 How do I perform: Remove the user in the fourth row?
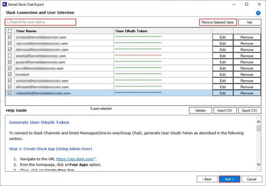click(247, 56)
